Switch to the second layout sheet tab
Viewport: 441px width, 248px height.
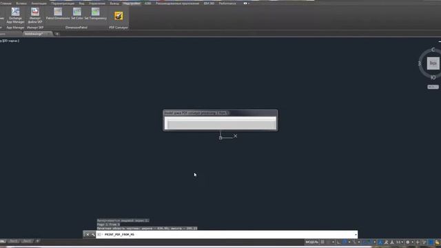[28, 241]
